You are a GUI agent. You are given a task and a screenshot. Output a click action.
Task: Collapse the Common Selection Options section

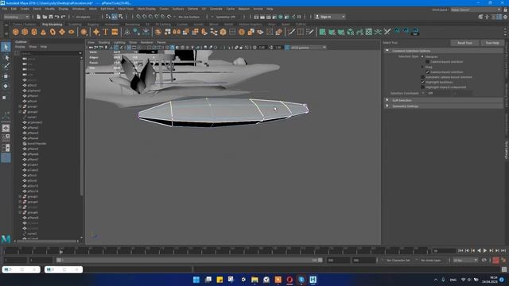point(387,51)
